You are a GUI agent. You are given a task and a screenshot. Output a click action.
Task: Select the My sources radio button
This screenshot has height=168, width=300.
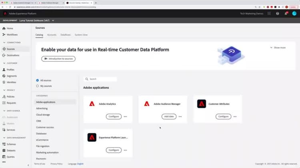[37, 86]
